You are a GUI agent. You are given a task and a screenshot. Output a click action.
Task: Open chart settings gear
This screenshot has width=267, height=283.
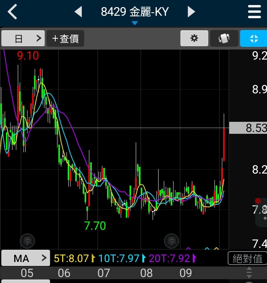click(194, 38)
